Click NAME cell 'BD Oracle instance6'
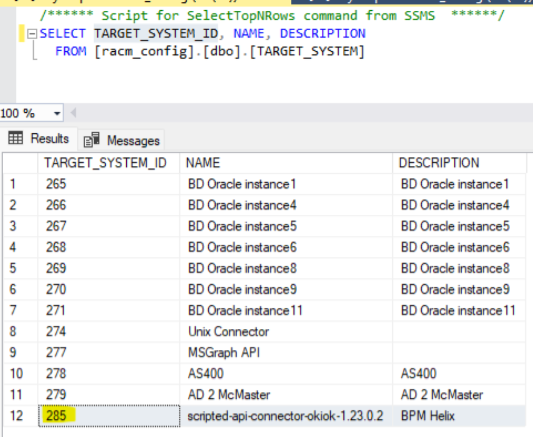 point(286,247)
